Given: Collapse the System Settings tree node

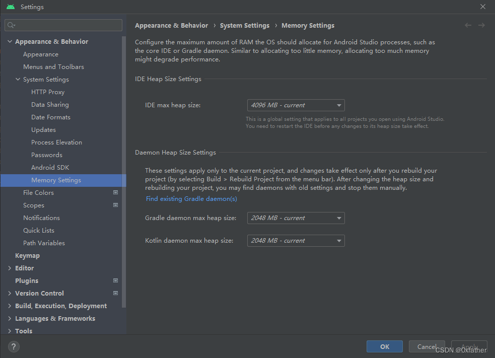Looking at the screenshot, I should pos(18,79).
